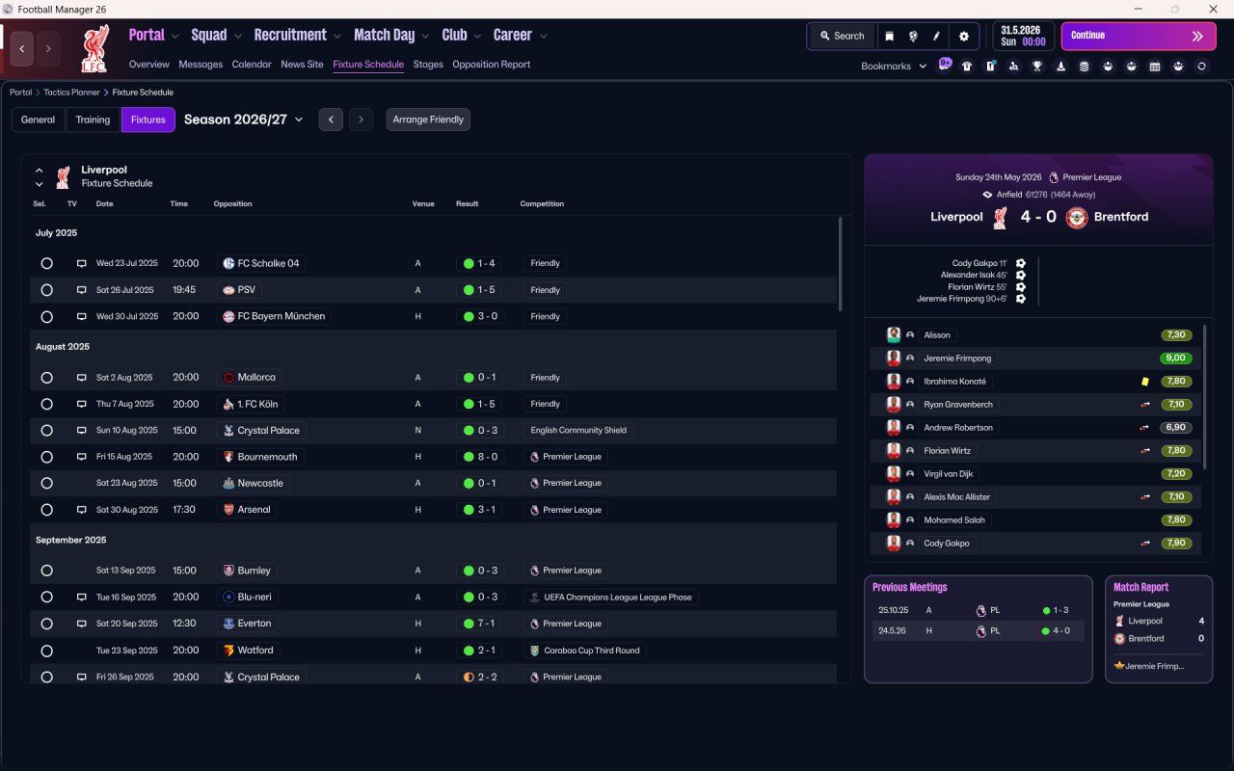This screenshot has width=1234, height=771.
Task: Click the Continue button
Action: point(1139,36)
